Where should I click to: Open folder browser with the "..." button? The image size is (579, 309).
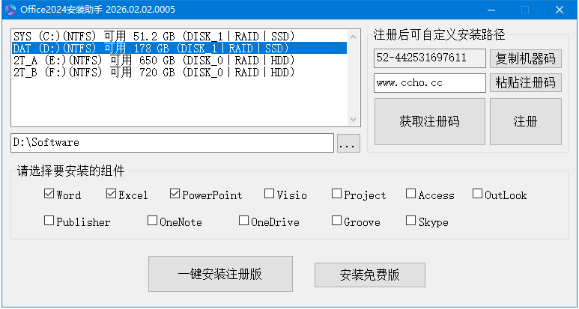pyautogui.click(x=348, y=143)
